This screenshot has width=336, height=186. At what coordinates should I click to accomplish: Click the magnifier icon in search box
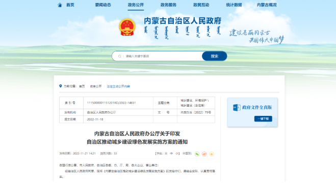[x=120, y=56]
